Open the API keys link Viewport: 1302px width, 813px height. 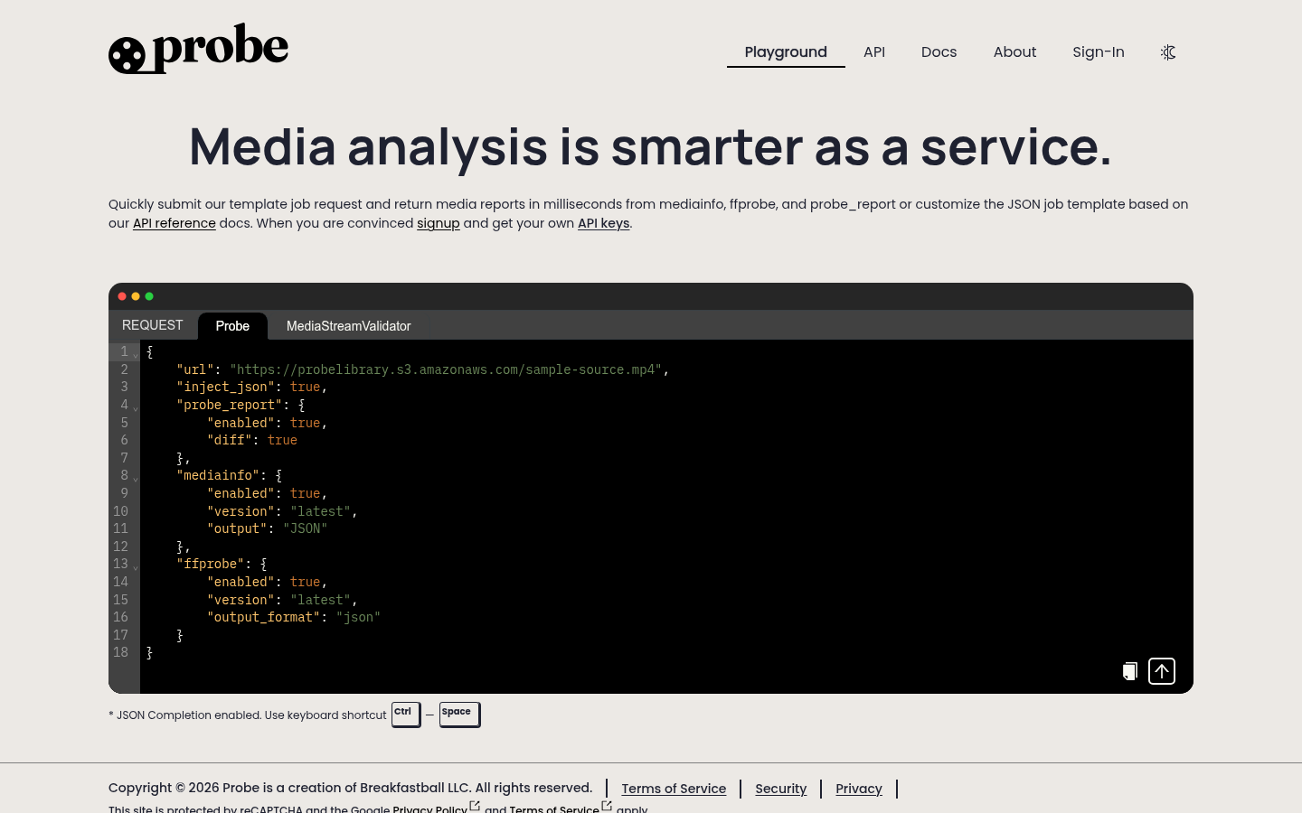click(604, 223)
